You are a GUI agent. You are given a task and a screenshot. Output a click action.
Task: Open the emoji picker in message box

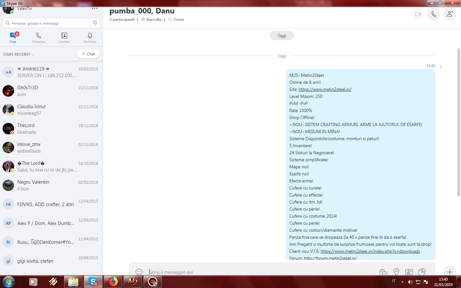(x=139, y=272)
